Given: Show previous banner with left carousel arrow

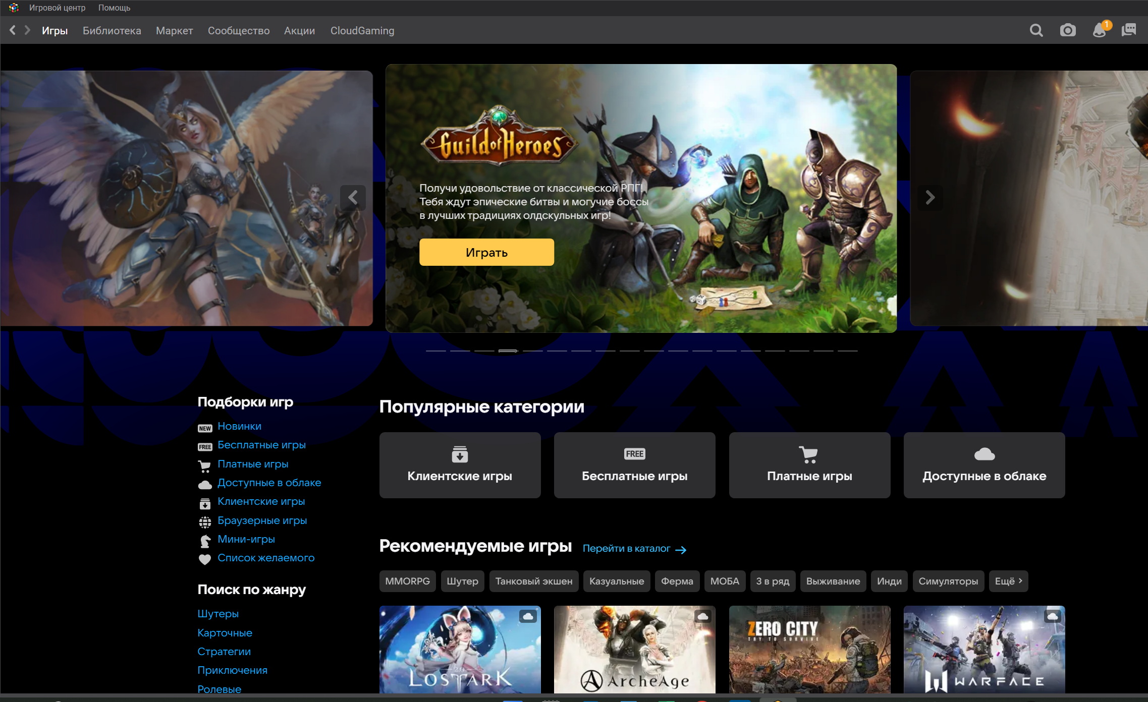Looking at the screenshot, I should [x=353, y=197].
